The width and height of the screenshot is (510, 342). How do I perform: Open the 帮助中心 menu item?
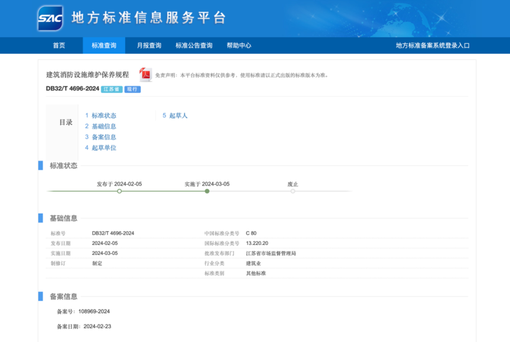(x=239, y=46)
